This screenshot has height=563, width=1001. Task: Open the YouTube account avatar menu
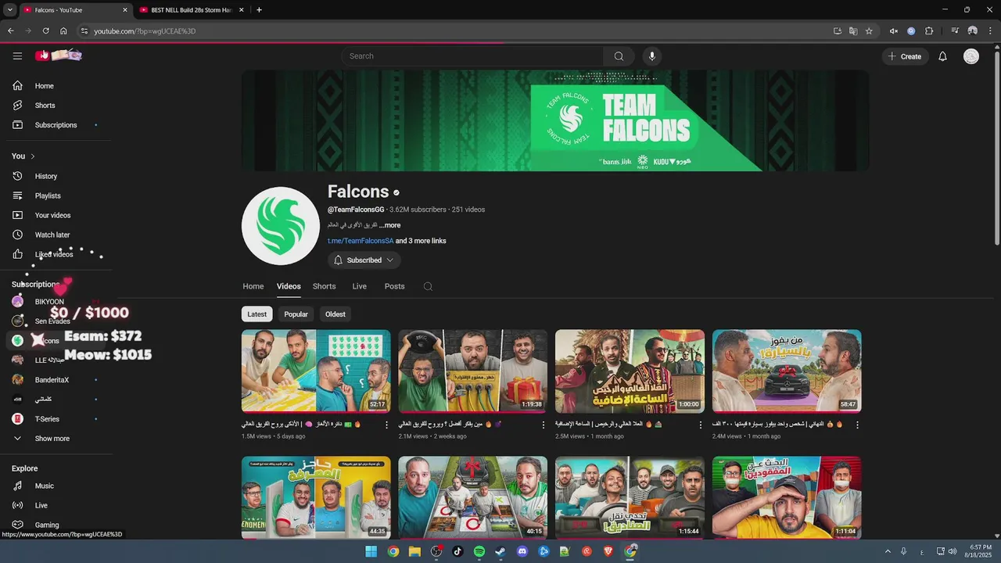click(971, 56)
